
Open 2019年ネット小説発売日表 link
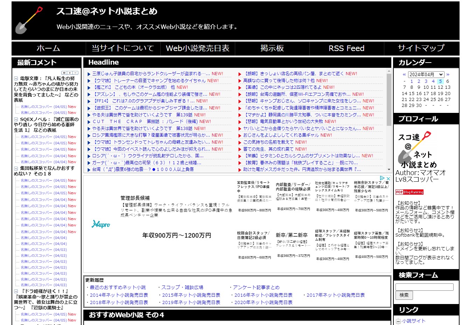coord(191,303)
